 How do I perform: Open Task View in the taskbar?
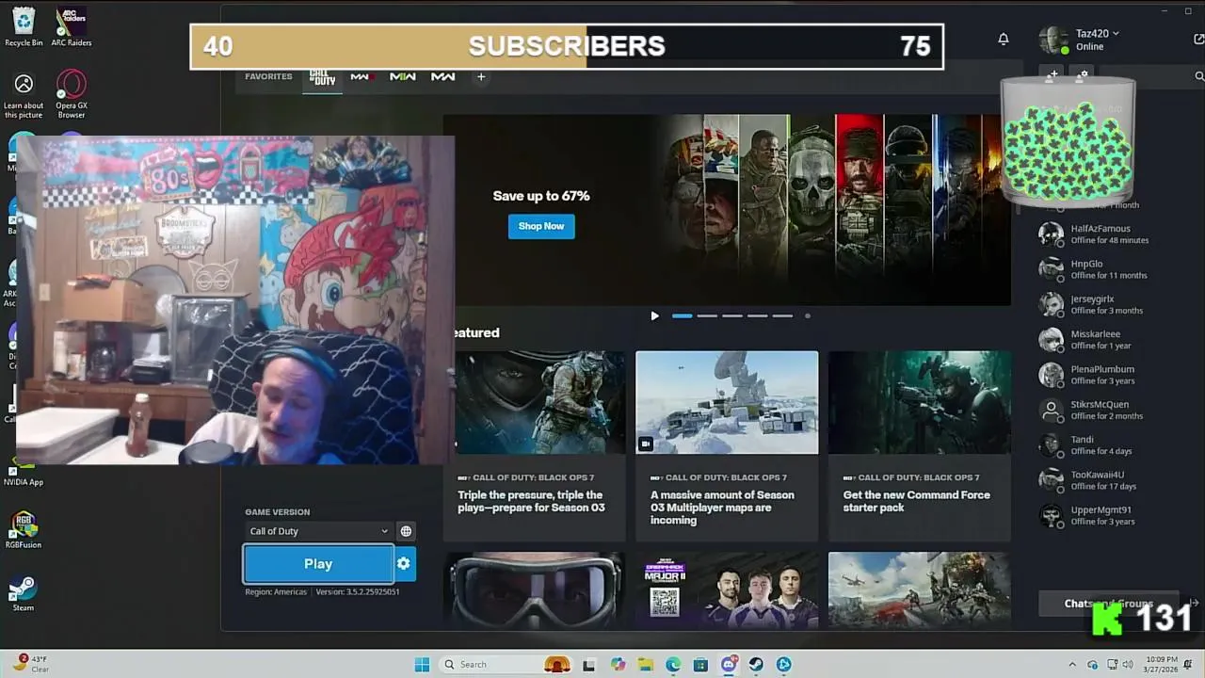coord(589,665)
